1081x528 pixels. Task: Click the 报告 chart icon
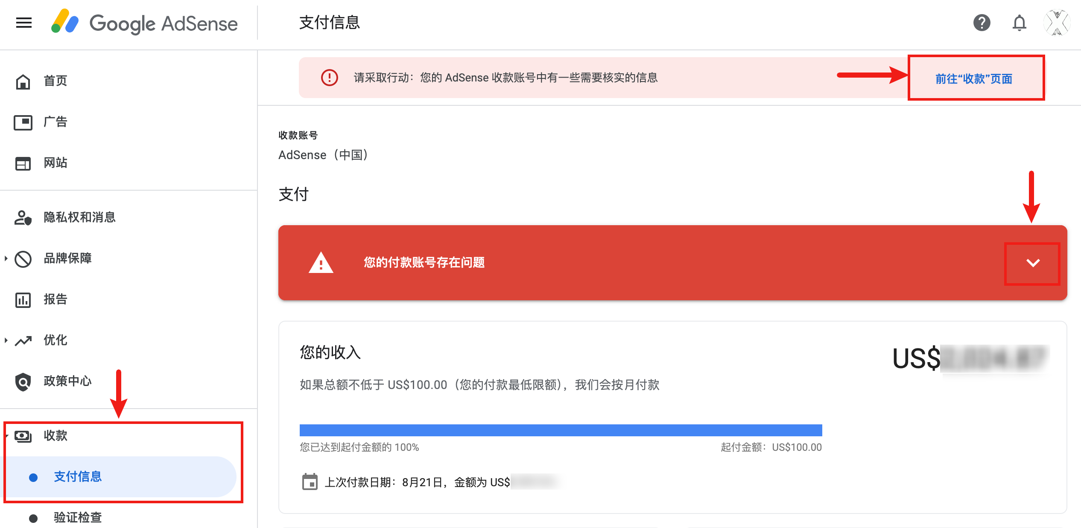23,299
